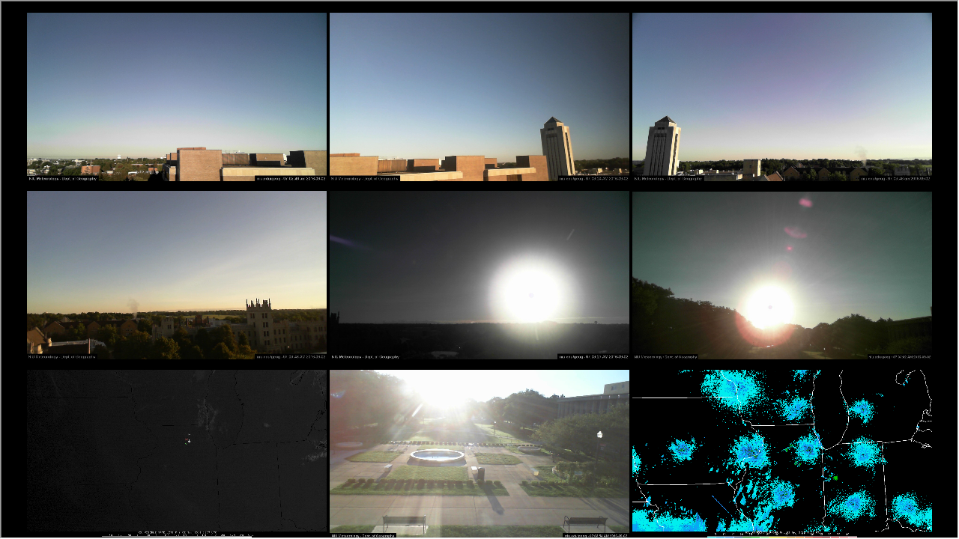This screenshot has height=539, width=959.
Task: Open the dark webcam view with glaring sun
Action: [x=479, y=274]
